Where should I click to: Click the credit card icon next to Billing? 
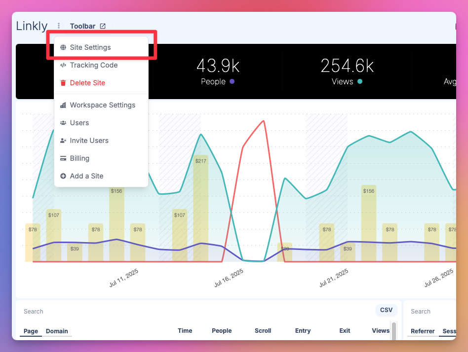tap(64, 158)
